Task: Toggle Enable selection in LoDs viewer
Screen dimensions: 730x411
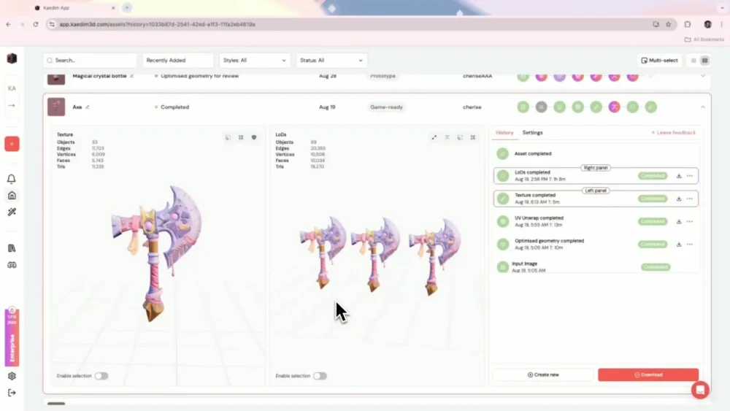Action: [x=320, y=376]
